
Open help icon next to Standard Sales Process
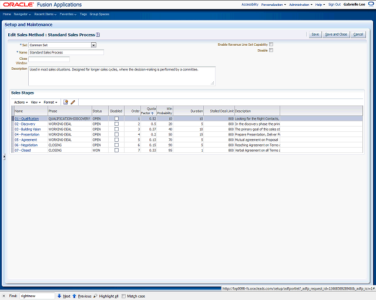[x=98, y=35]
